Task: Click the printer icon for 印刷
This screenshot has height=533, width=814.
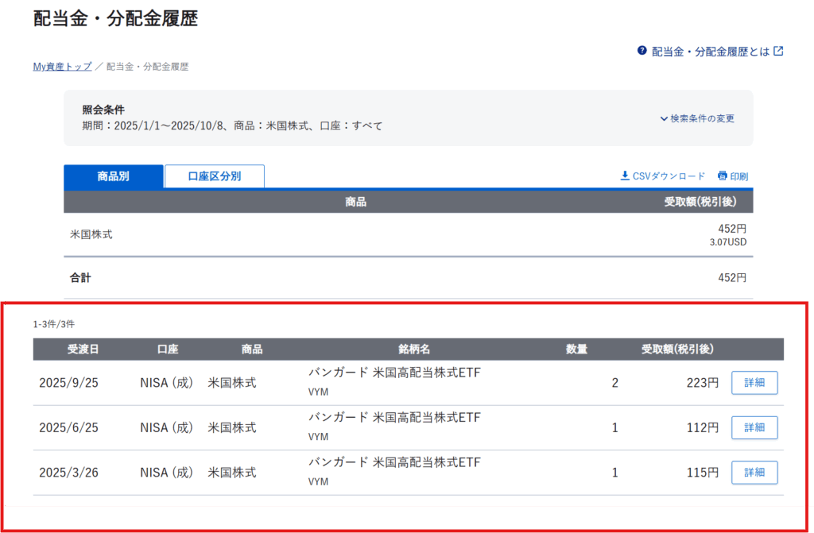Action: (x=723, y=176)
